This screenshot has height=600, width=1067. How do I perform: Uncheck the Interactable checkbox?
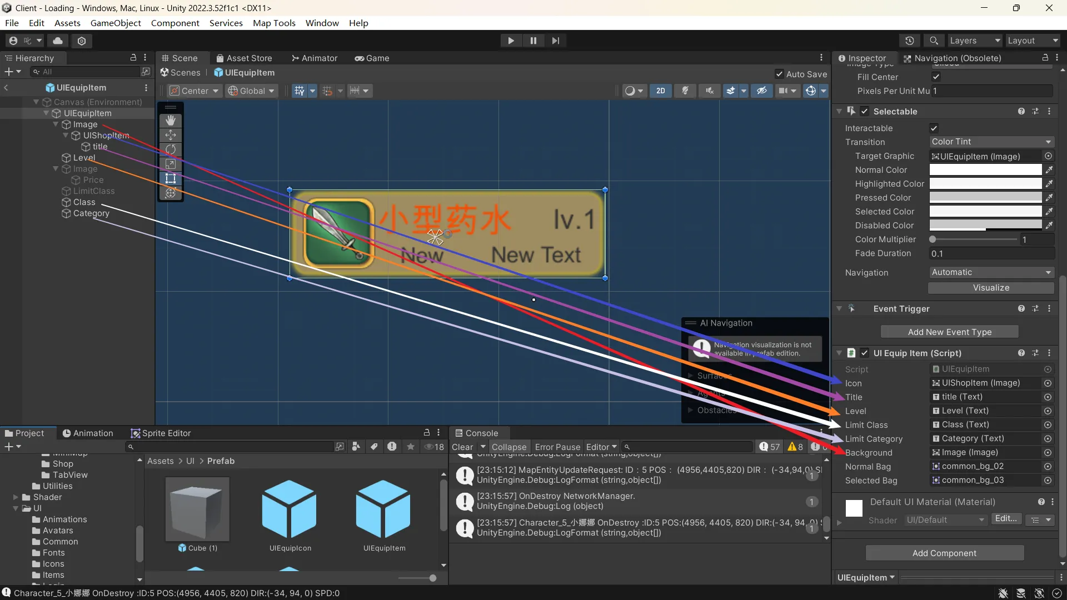click(x=934, y=128)
